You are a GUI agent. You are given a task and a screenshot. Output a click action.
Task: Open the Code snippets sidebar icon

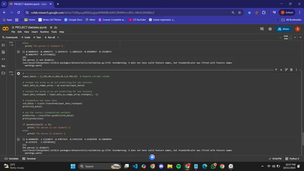click(3, 59)
